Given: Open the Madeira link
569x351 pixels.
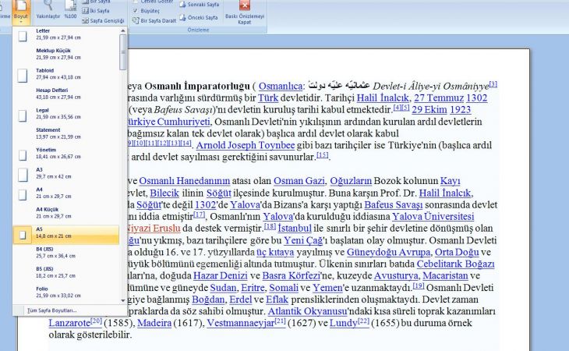Looking at the screenshot, I should (x=154, y=323).
